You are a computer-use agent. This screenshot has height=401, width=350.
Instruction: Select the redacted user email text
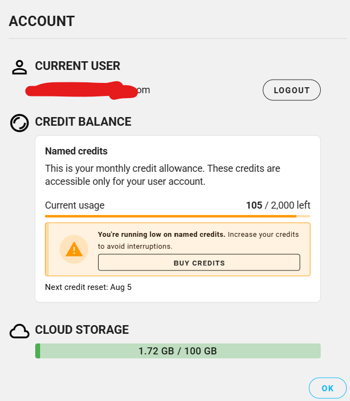pos(88,90)
